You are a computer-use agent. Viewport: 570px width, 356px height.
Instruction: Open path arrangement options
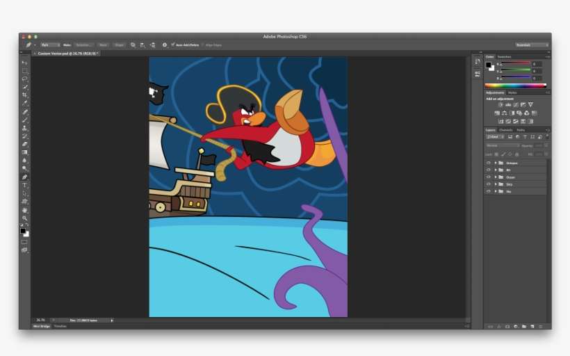pos(152,45)
